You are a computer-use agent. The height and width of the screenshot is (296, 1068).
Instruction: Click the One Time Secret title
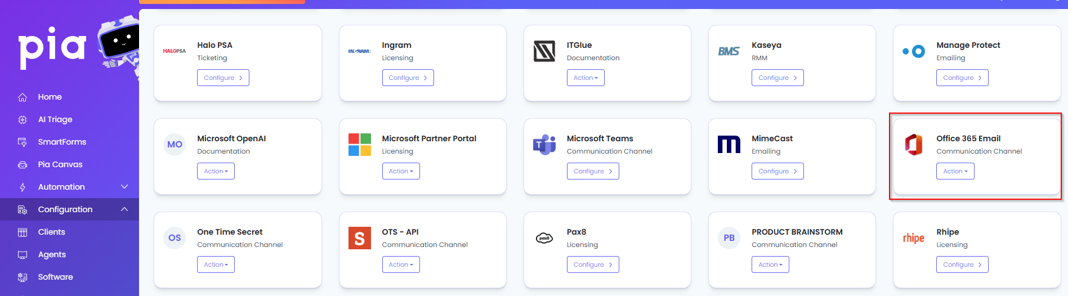tap(230, 232)
